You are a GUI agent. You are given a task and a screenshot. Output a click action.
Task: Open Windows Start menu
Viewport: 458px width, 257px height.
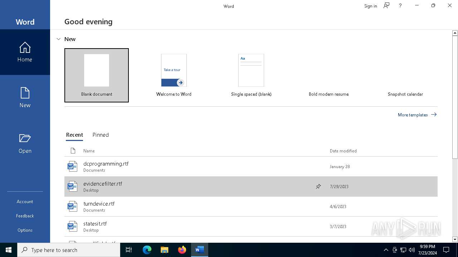[9, 250]
